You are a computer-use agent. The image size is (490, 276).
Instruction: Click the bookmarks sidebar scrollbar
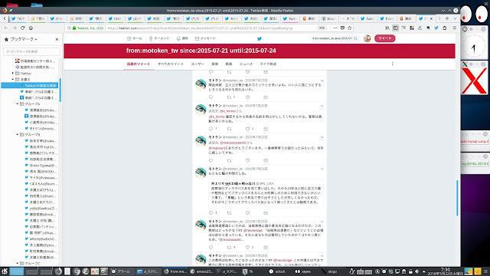(x=60, y=90)
